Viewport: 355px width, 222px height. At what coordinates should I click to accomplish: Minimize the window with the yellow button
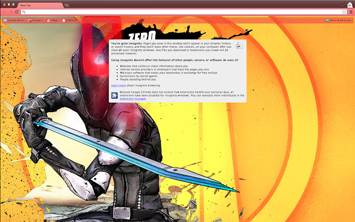coord(9,4)
